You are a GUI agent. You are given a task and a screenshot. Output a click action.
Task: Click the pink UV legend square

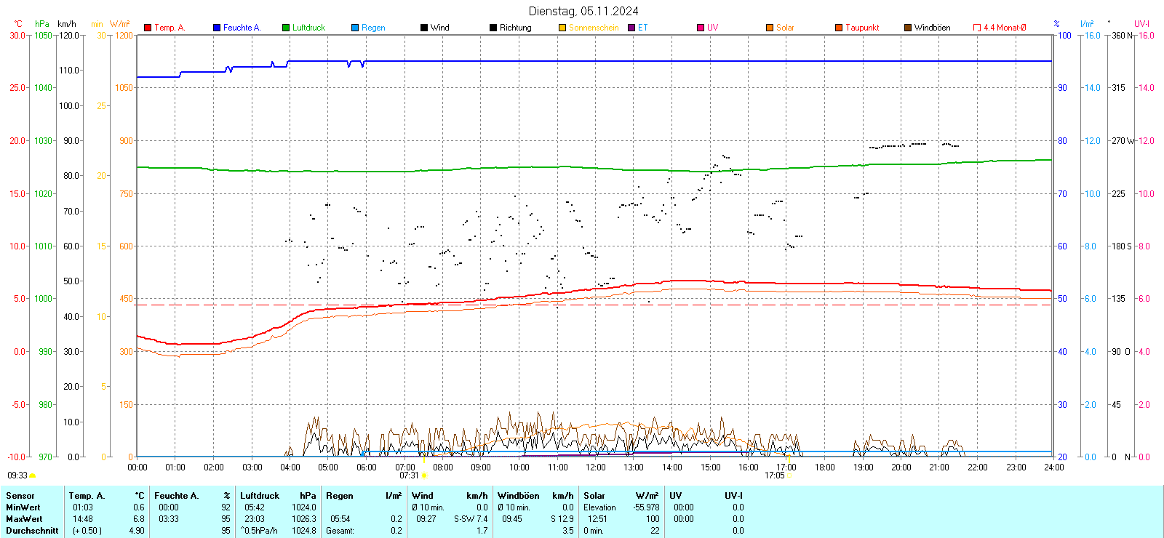tap(701, 28)
